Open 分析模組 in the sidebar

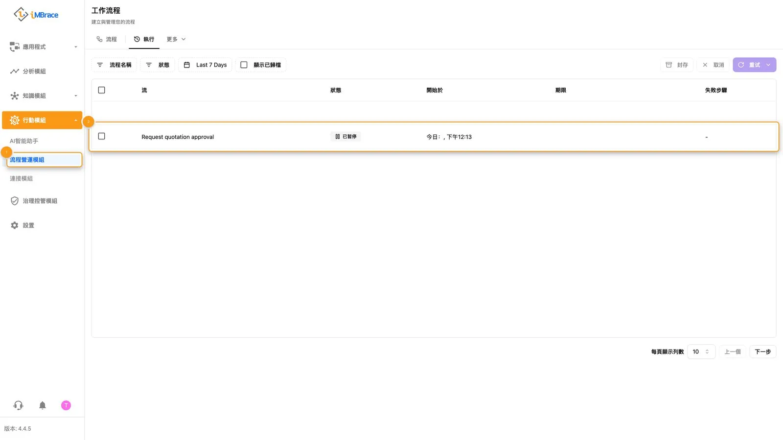tap(42, 71)
